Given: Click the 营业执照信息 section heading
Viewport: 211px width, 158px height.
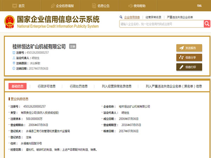Looking at the screenshot, I should (x=19, y=99).
